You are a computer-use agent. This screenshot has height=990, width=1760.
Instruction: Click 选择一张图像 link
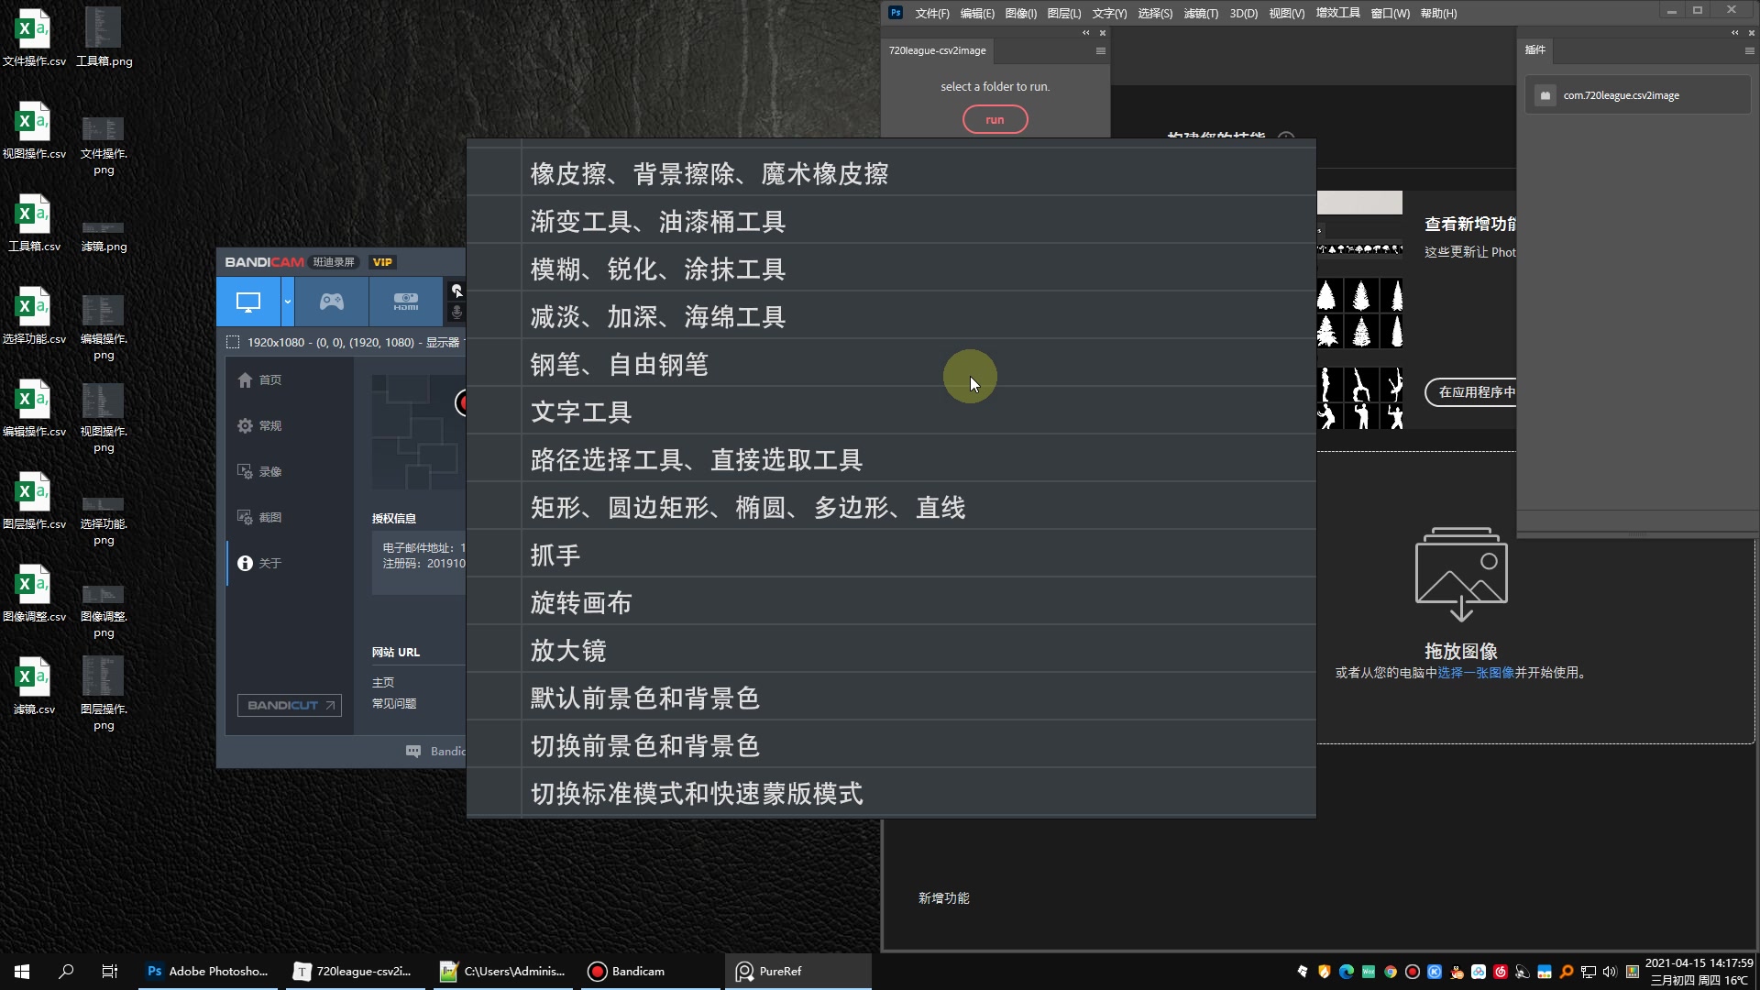(x=1476, y=673)
